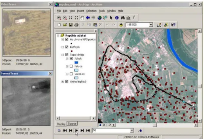The height and width of the screenshot is (139, 204).
Task: Switch to the Source tab
Action: (72, 124)
